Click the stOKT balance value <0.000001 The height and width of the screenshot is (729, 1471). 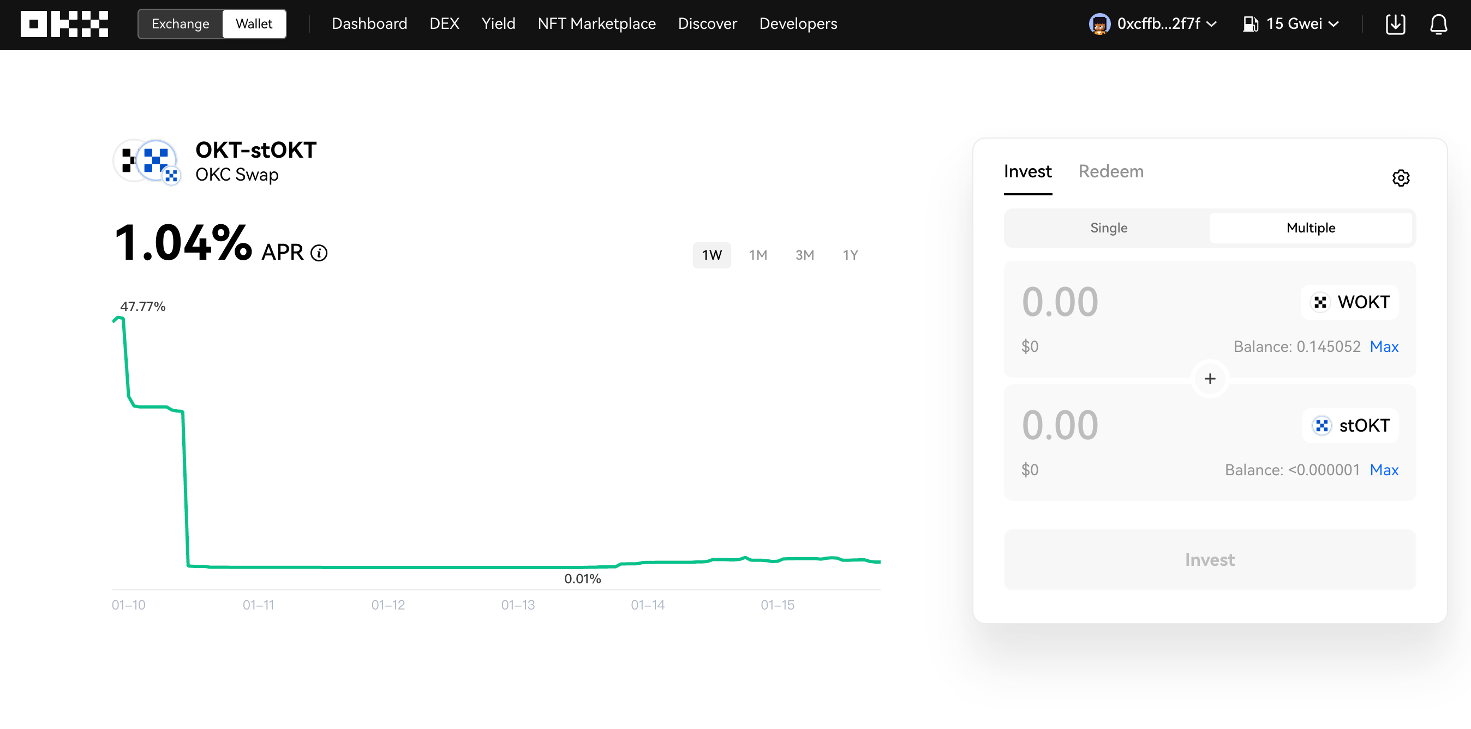click(x=1324, y=470)
